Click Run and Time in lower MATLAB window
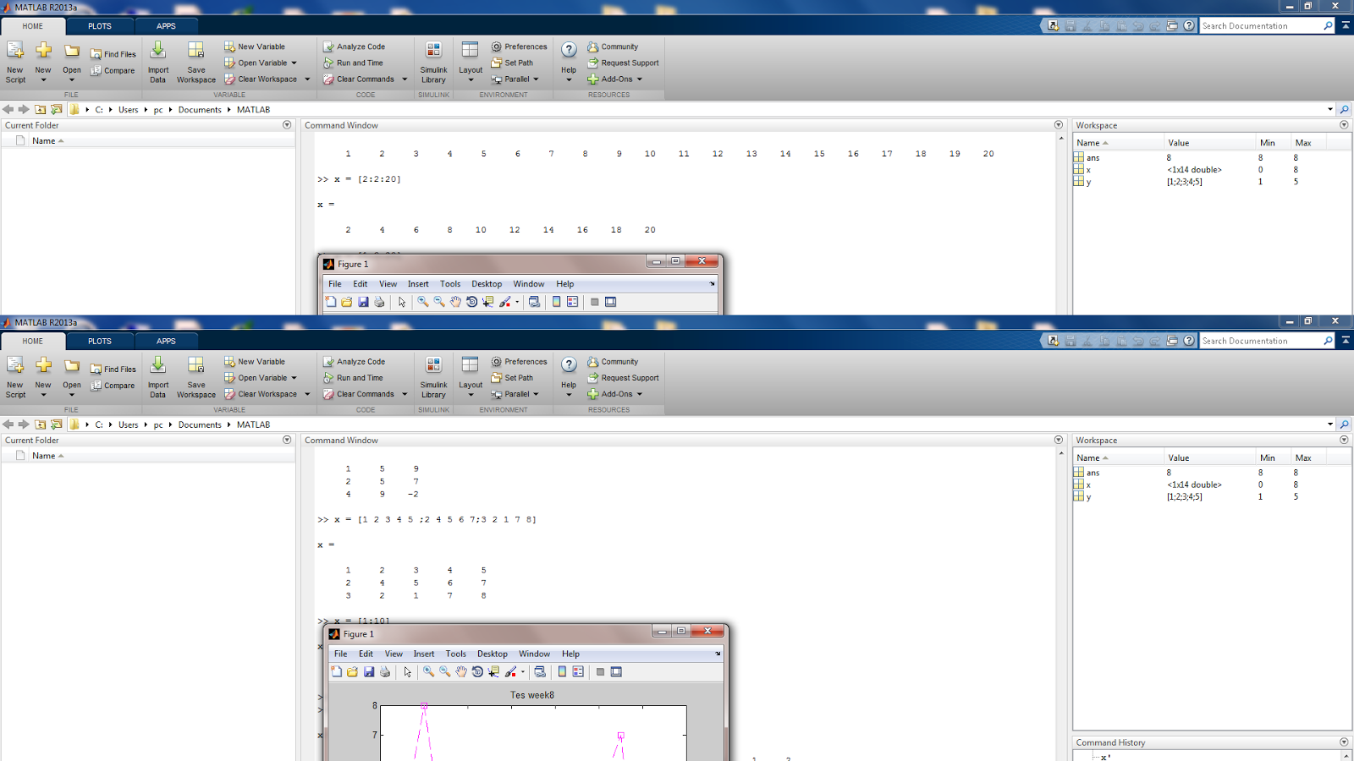 pos(353,378)
